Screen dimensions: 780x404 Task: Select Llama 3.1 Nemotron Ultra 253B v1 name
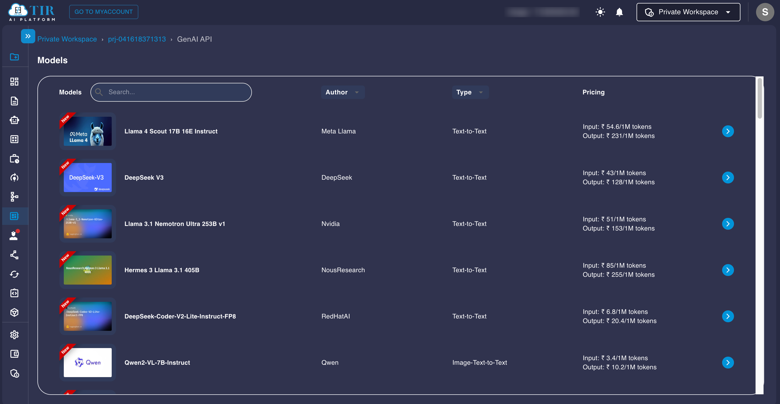pos(175,224)
